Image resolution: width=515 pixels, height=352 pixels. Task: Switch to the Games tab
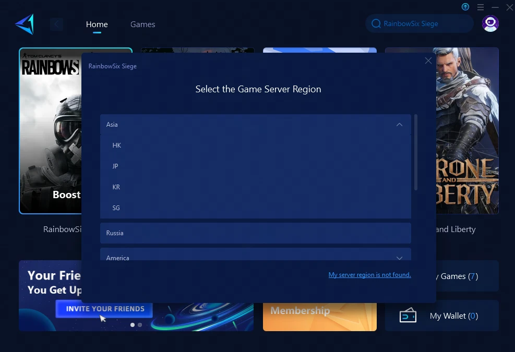pos(142,24)
